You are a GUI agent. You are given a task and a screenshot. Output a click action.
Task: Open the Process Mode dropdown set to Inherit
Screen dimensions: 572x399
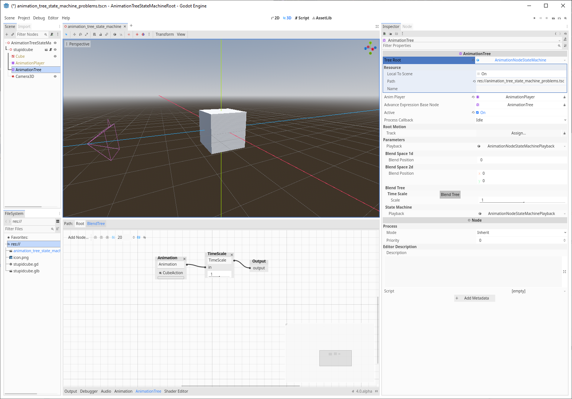521,232
